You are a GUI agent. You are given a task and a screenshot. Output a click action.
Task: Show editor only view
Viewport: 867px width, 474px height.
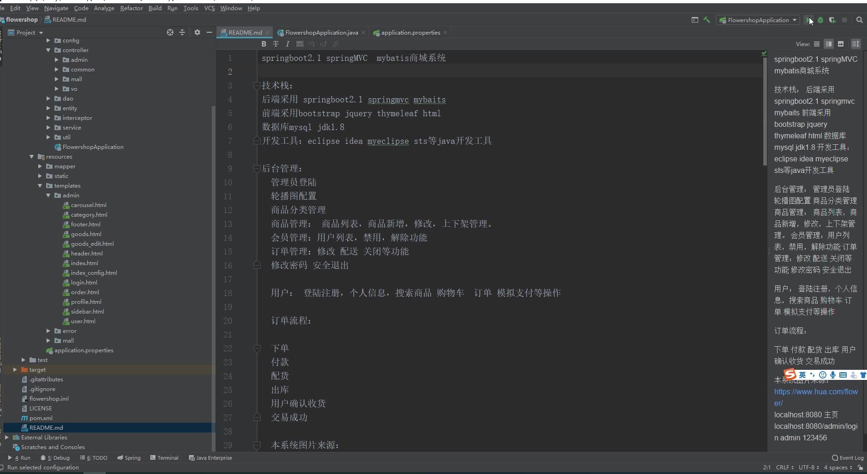[x=817, y=44]
